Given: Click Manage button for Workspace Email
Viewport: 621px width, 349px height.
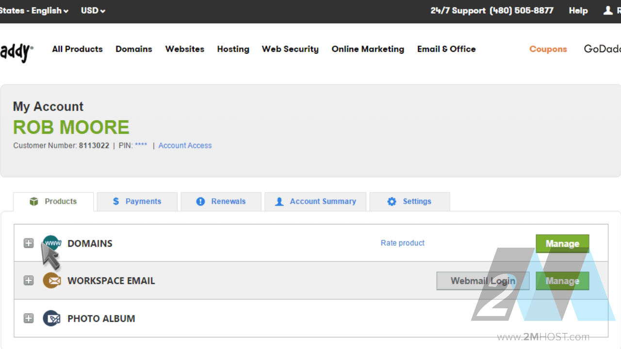Looking at the screenshot, I should 562,281.
